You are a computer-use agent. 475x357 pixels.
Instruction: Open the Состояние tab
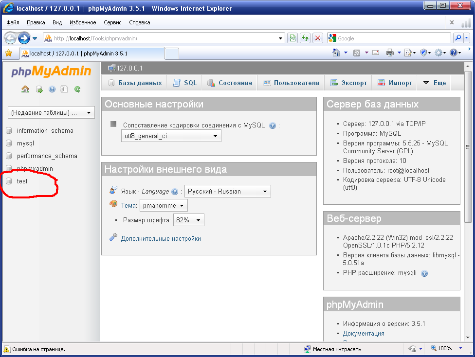point(229,83)
